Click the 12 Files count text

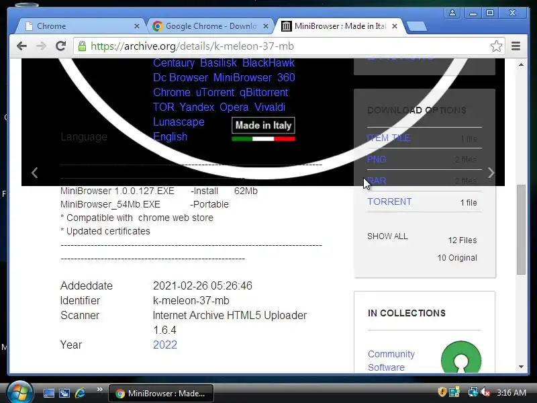(x=462, y=240)
